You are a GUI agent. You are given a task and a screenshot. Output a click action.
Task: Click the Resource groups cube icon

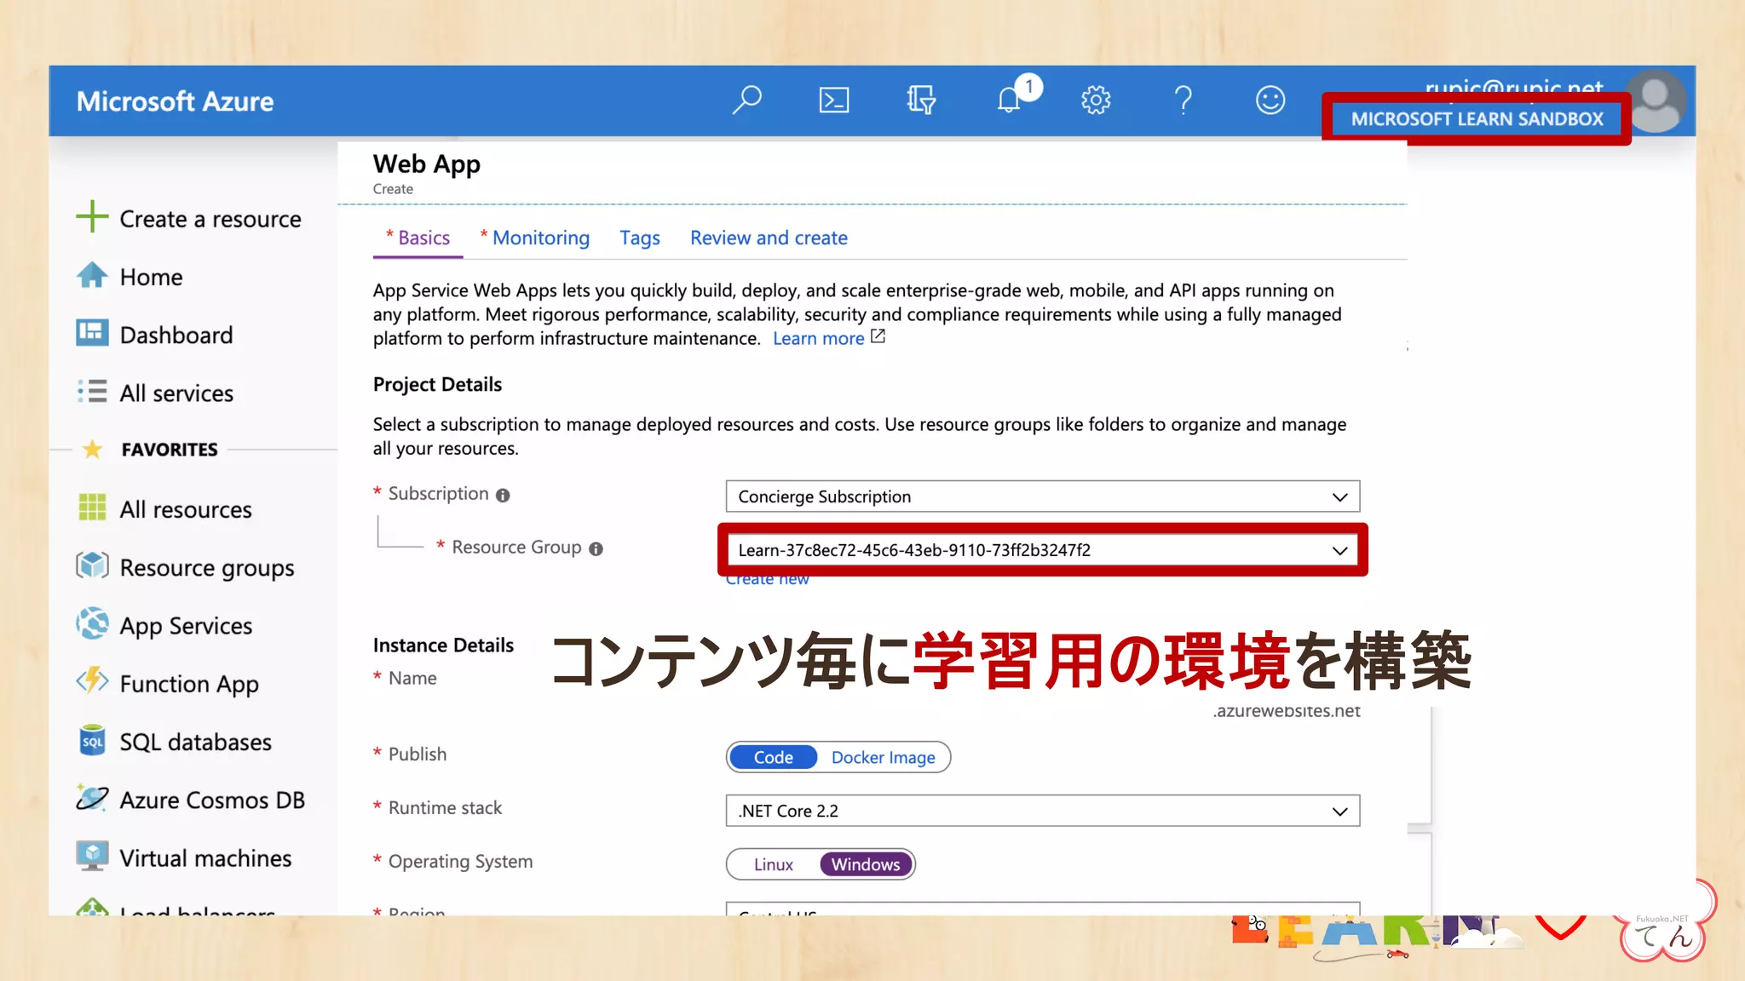click(x=92, y=565)
